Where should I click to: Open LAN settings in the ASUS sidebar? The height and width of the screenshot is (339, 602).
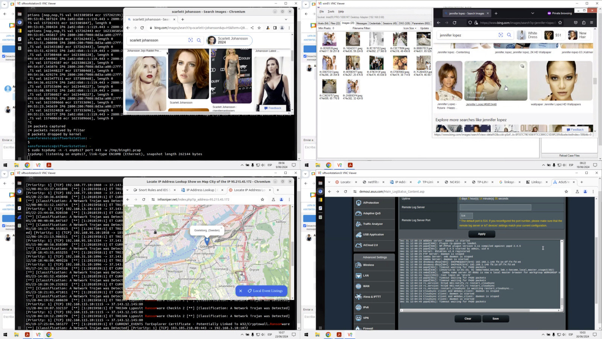coord(374,275)
